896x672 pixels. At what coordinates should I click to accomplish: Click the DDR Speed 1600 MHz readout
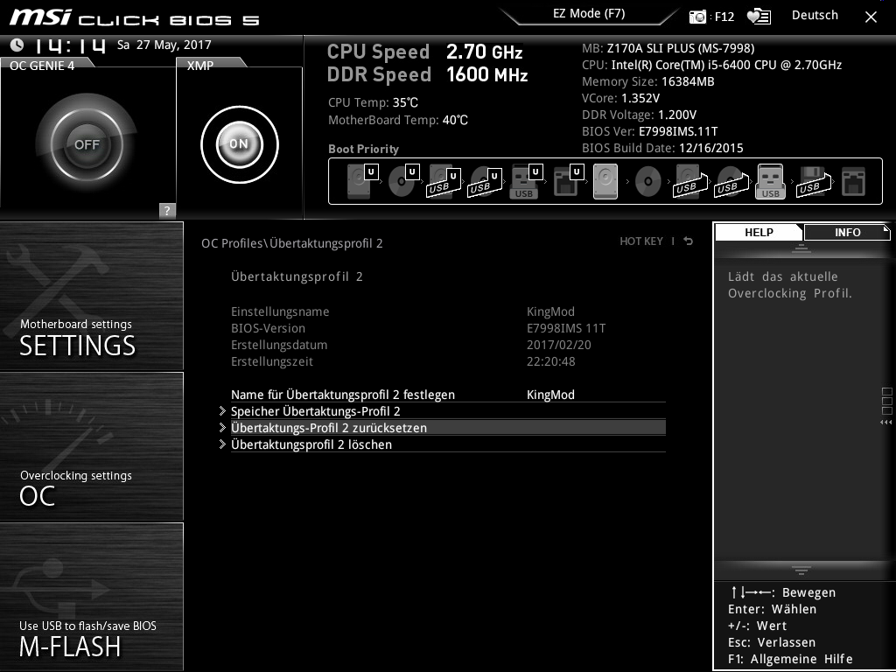coord(427,74)
